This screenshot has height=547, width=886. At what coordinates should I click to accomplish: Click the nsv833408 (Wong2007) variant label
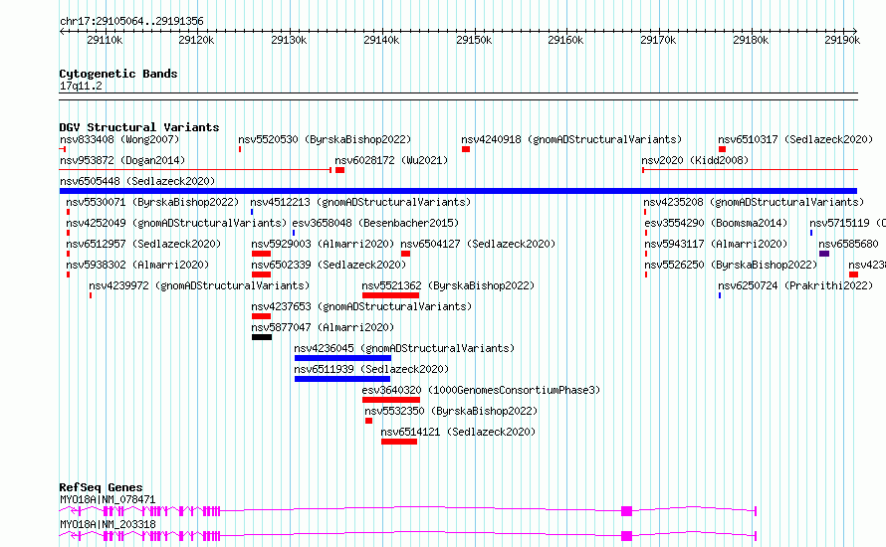pyautogui.click(x=119, y=139)
